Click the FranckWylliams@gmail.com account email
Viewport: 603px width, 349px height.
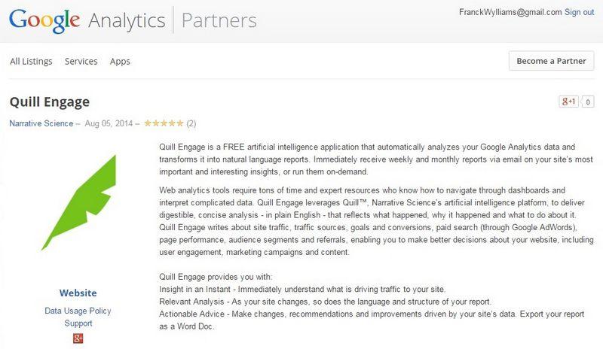[x=510, y=13]
